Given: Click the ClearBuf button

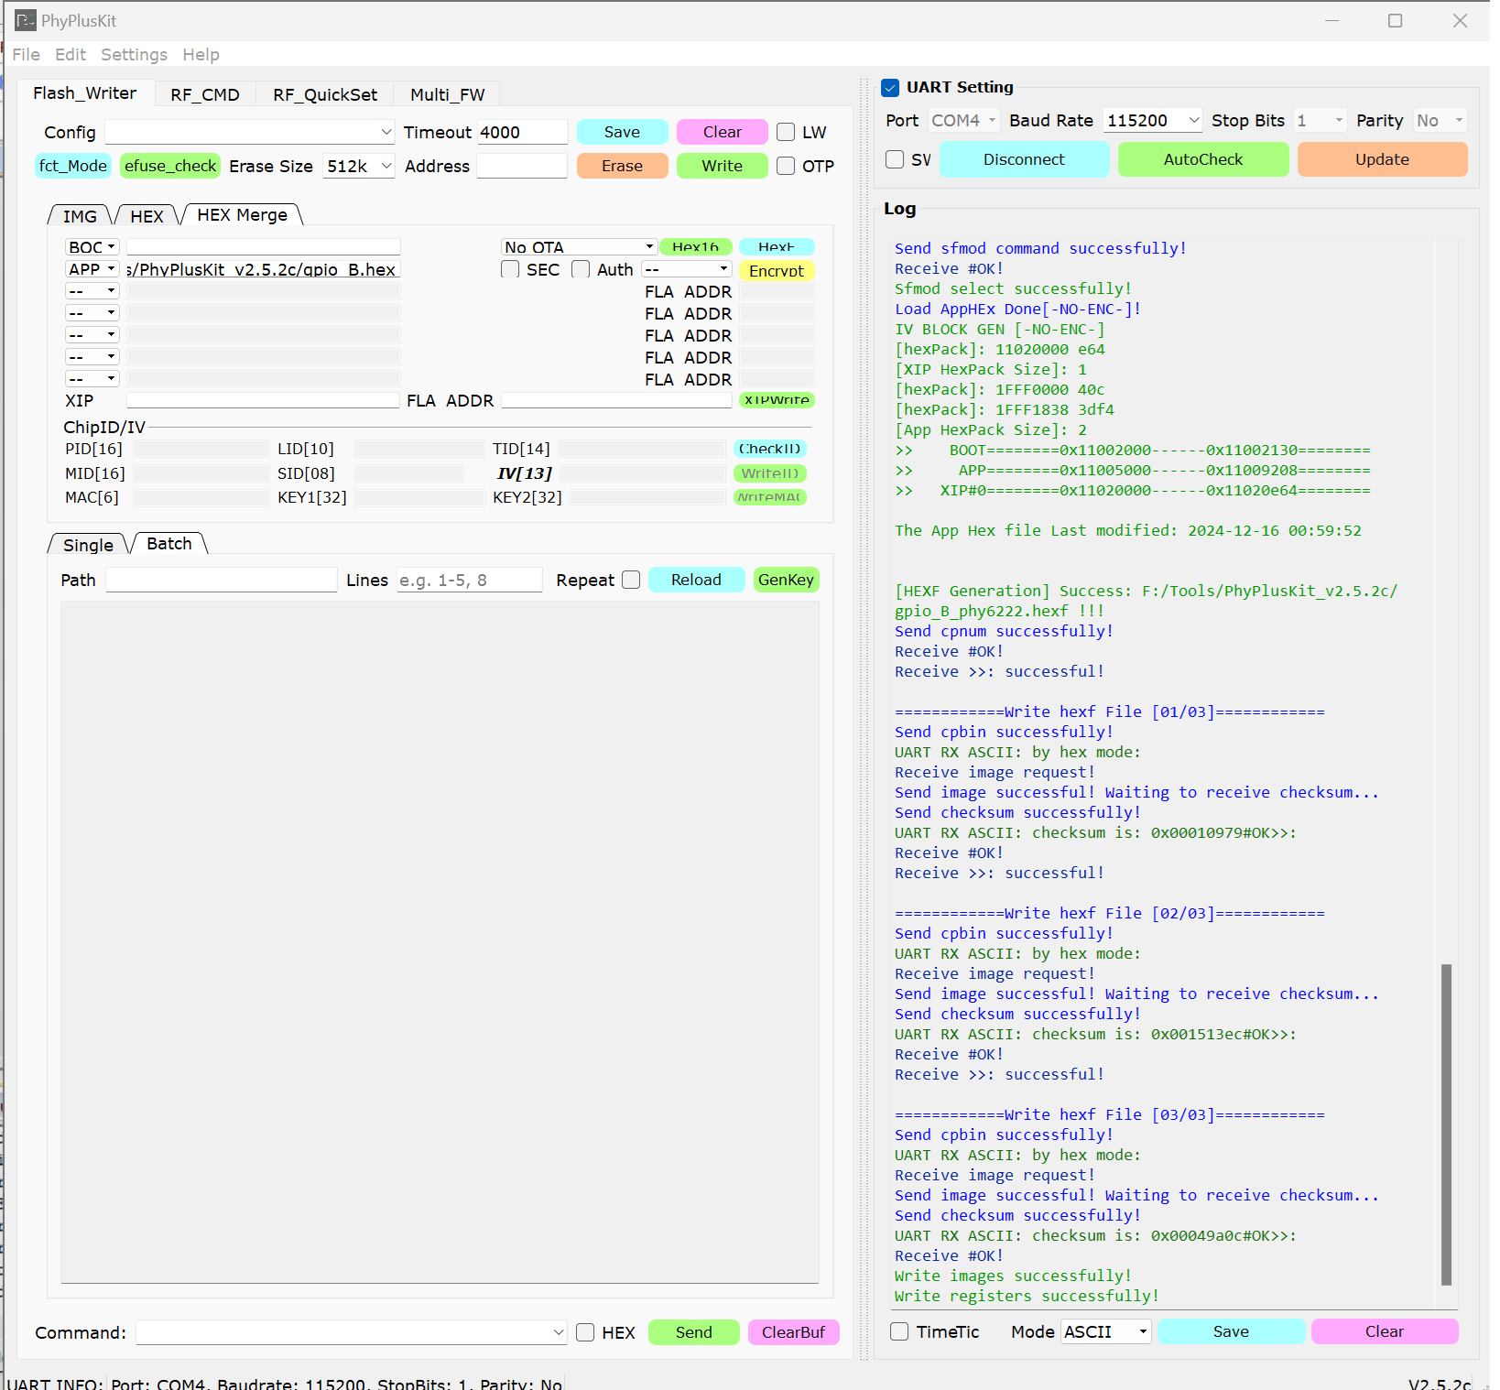Looking at the screenshot, I should click(x=793, y=1332).
